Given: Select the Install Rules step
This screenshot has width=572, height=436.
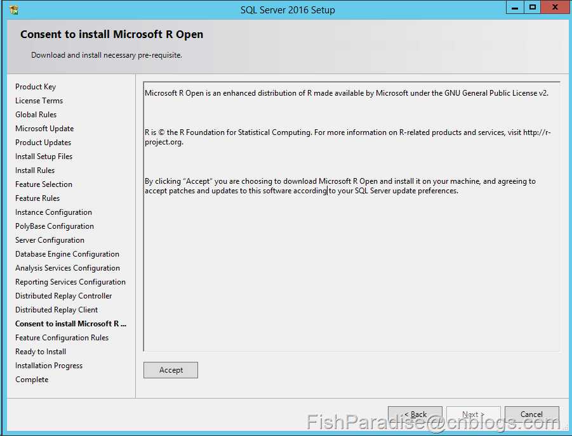Looking at the screenshot, I should (35, 170).
